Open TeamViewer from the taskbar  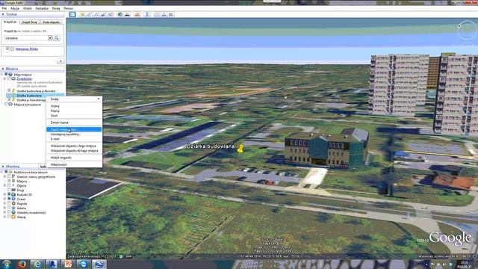(84, 264)
